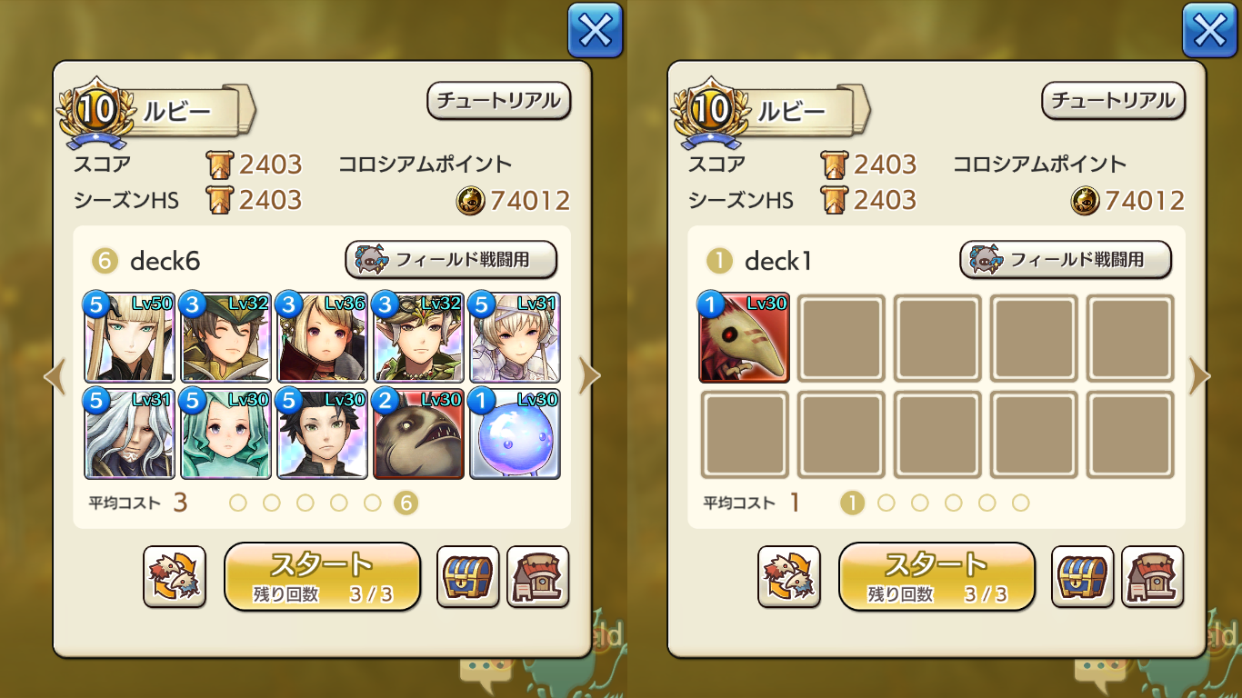The height and width of the screenshot is (698, 1242).
Task: Tap the swap monsters icon in the deck1 panel
Action: [x=789, y=576]
